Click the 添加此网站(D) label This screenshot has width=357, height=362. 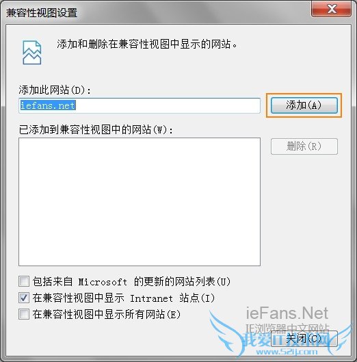[55, 90]
